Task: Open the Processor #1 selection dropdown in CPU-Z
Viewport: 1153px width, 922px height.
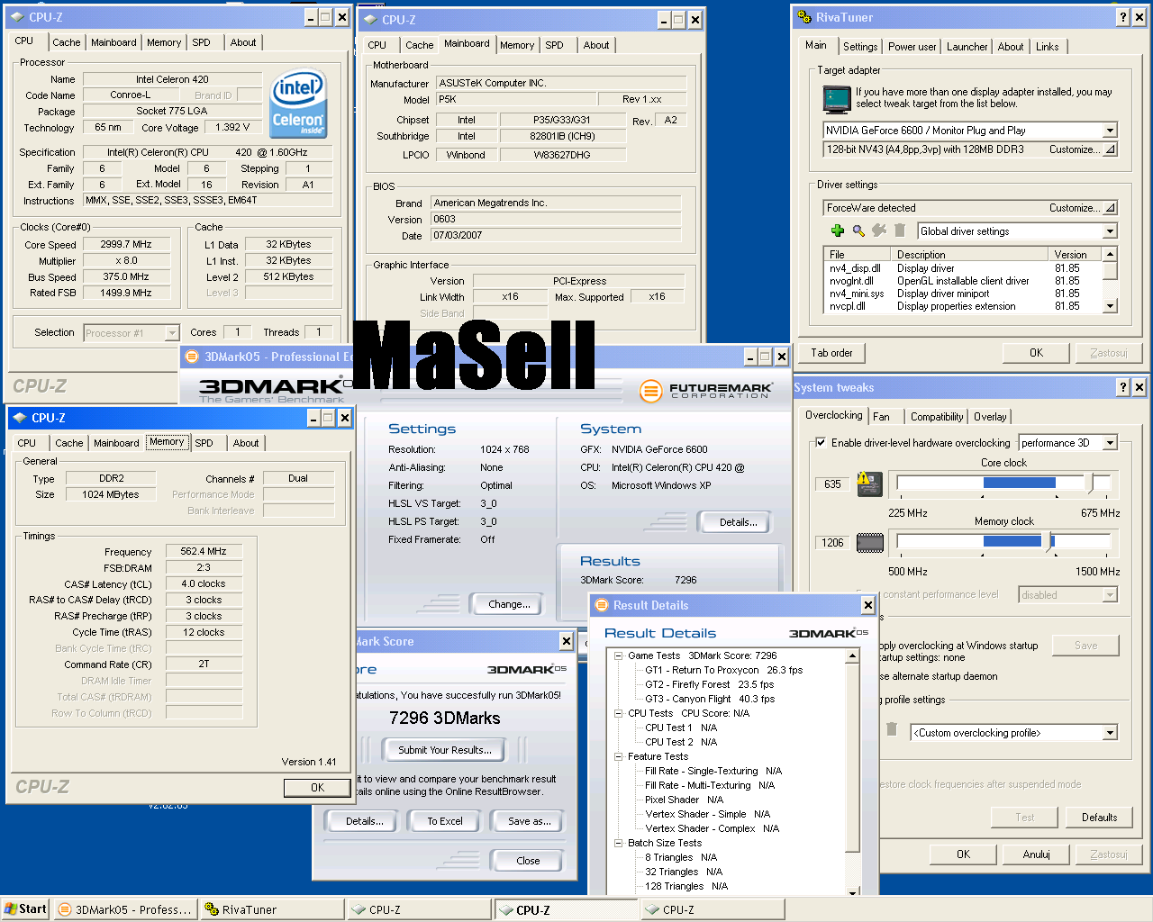Action: pyautogui.click(x=171, y=333)
